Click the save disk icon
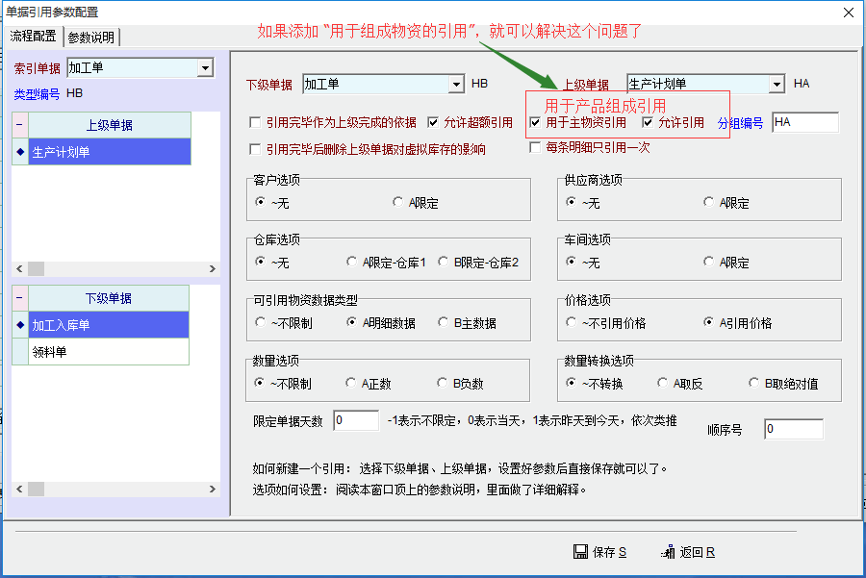 580,552
